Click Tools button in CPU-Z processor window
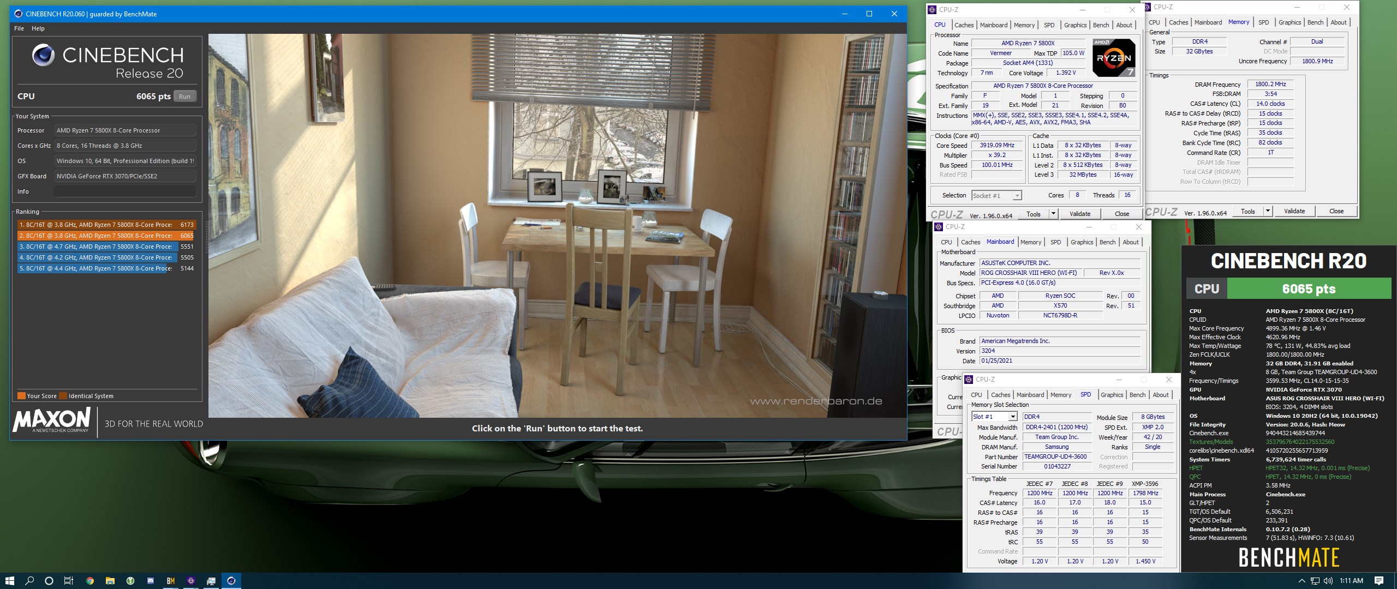This screenshot has height=589, width=1397. pyautogui.click(x=1033, y=214)
